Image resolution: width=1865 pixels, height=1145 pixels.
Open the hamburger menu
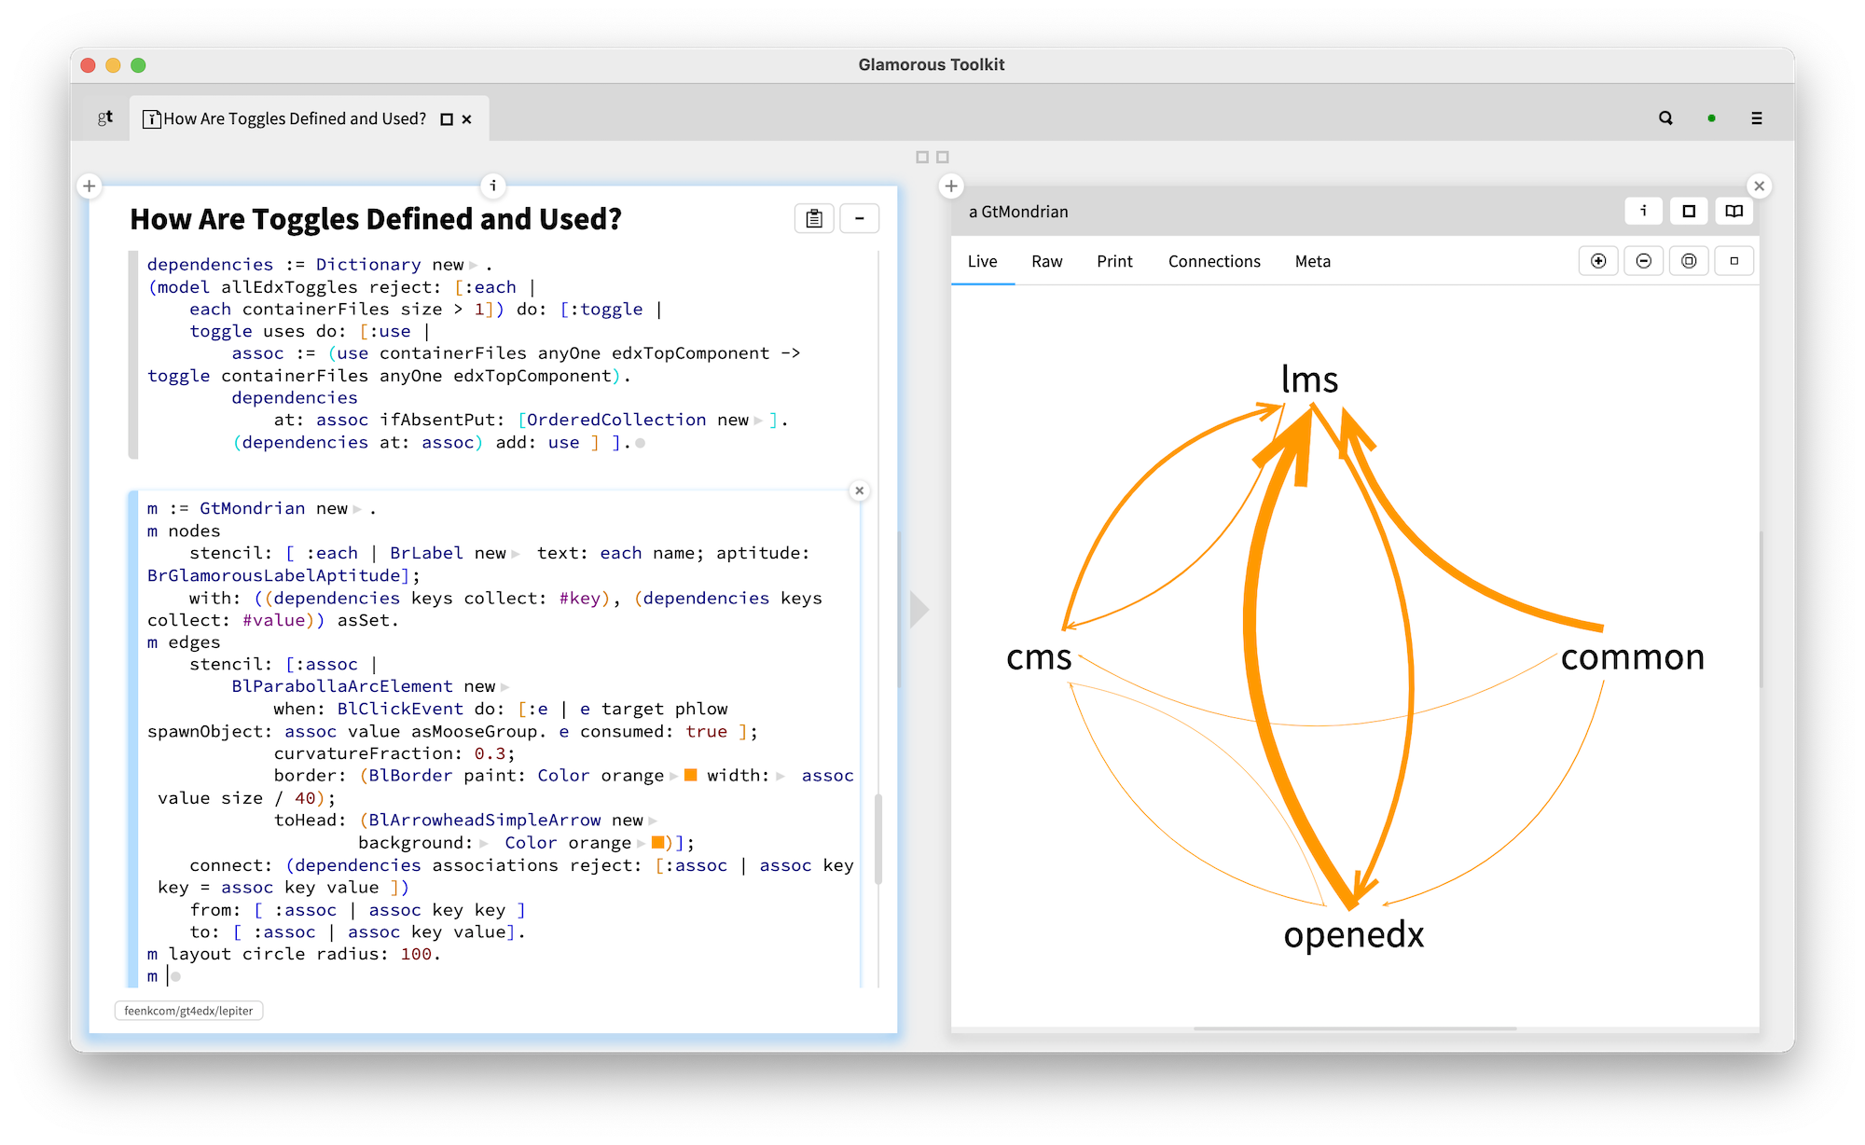[x=1757, y=118]
